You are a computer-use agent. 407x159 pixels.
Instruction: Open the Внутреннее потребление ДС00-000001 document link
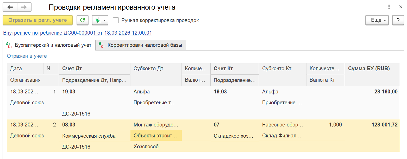78,33
